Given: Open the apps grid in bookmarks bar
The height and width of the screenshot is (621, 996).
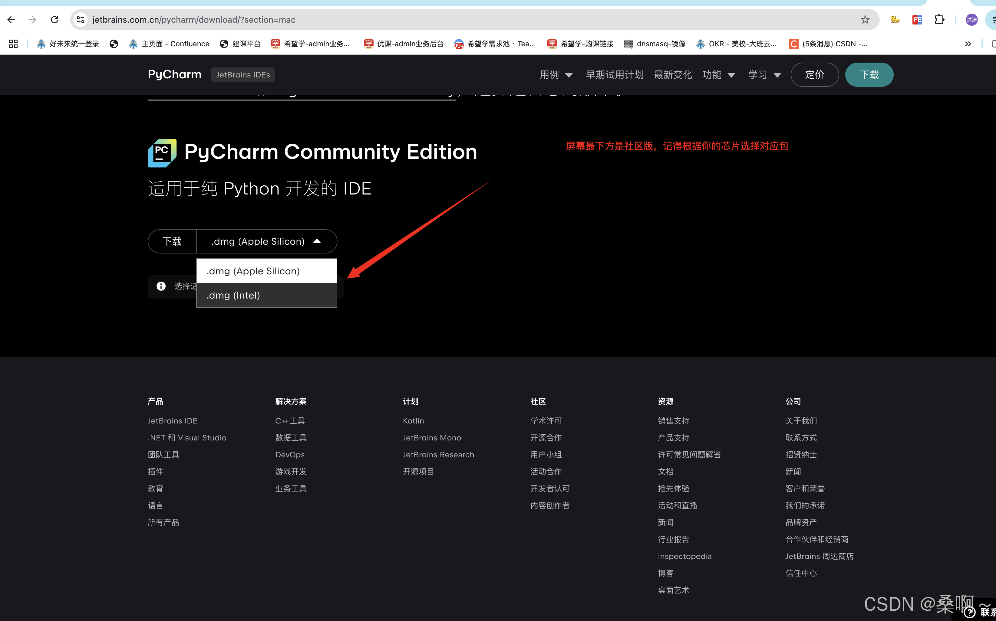Looking at the screenshot, I should [x=13, y=44].
